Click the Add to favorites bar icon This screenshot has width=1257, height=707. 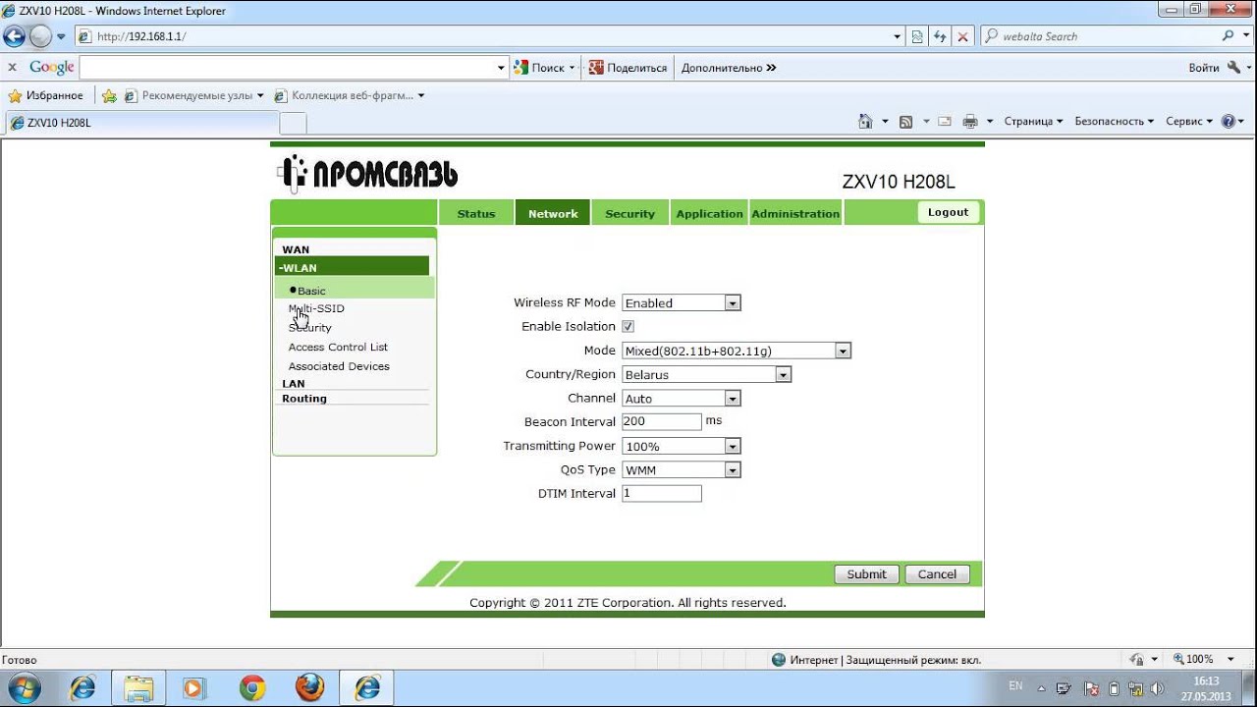pos(109,95)
